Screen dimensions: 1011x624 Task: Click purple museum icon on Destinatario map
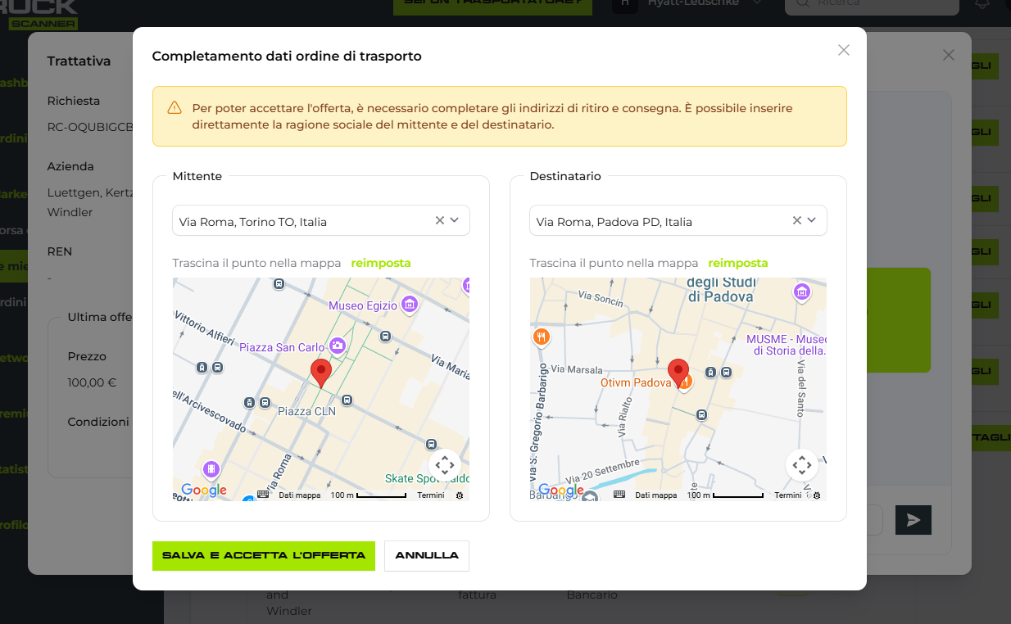pyautogui.click(x=802, y=292)
